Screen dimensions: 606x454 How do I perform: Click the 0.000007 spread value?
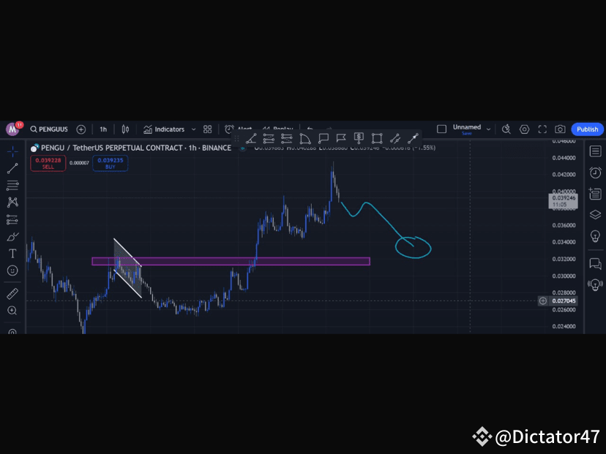coord(79,163)
